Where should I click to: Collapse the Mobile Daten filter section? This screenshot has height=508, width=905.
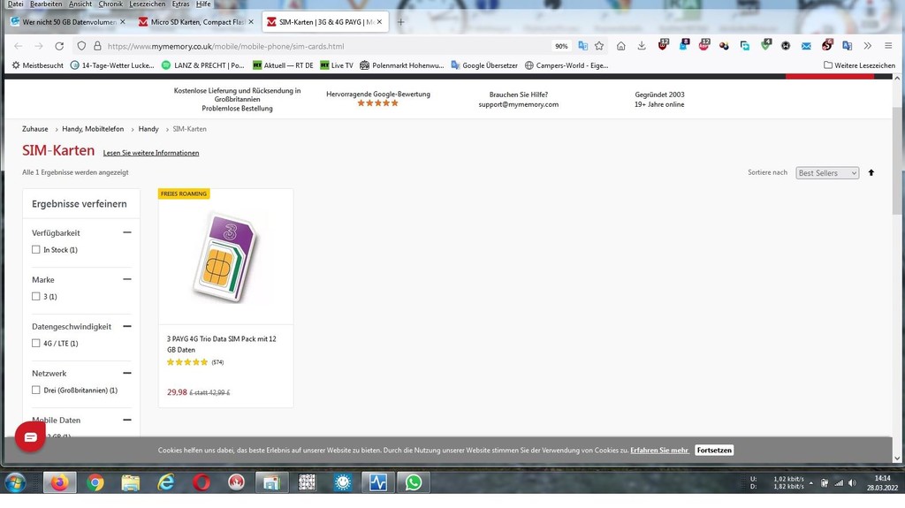pyautogui.click(x=127, y=420)
